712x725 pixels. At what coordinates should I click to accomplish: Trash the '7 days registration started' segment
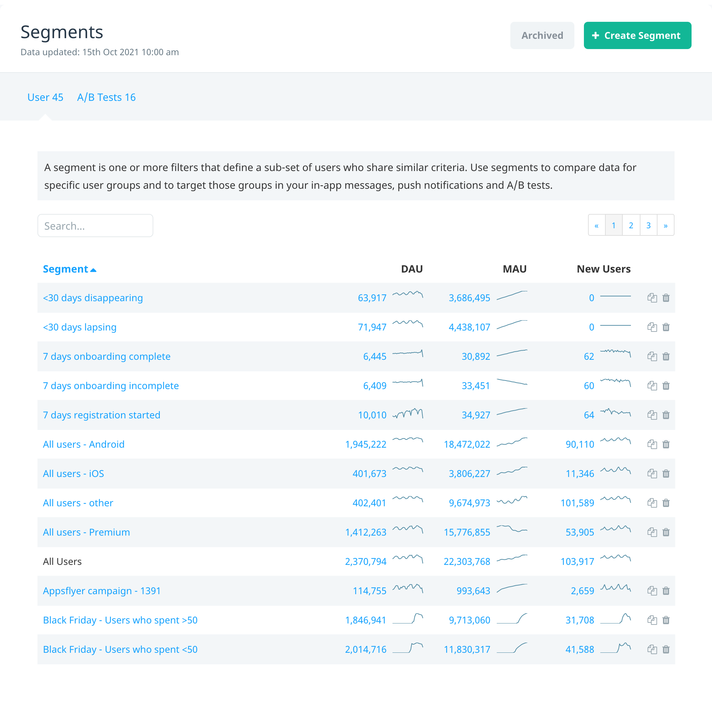point(666,415)
